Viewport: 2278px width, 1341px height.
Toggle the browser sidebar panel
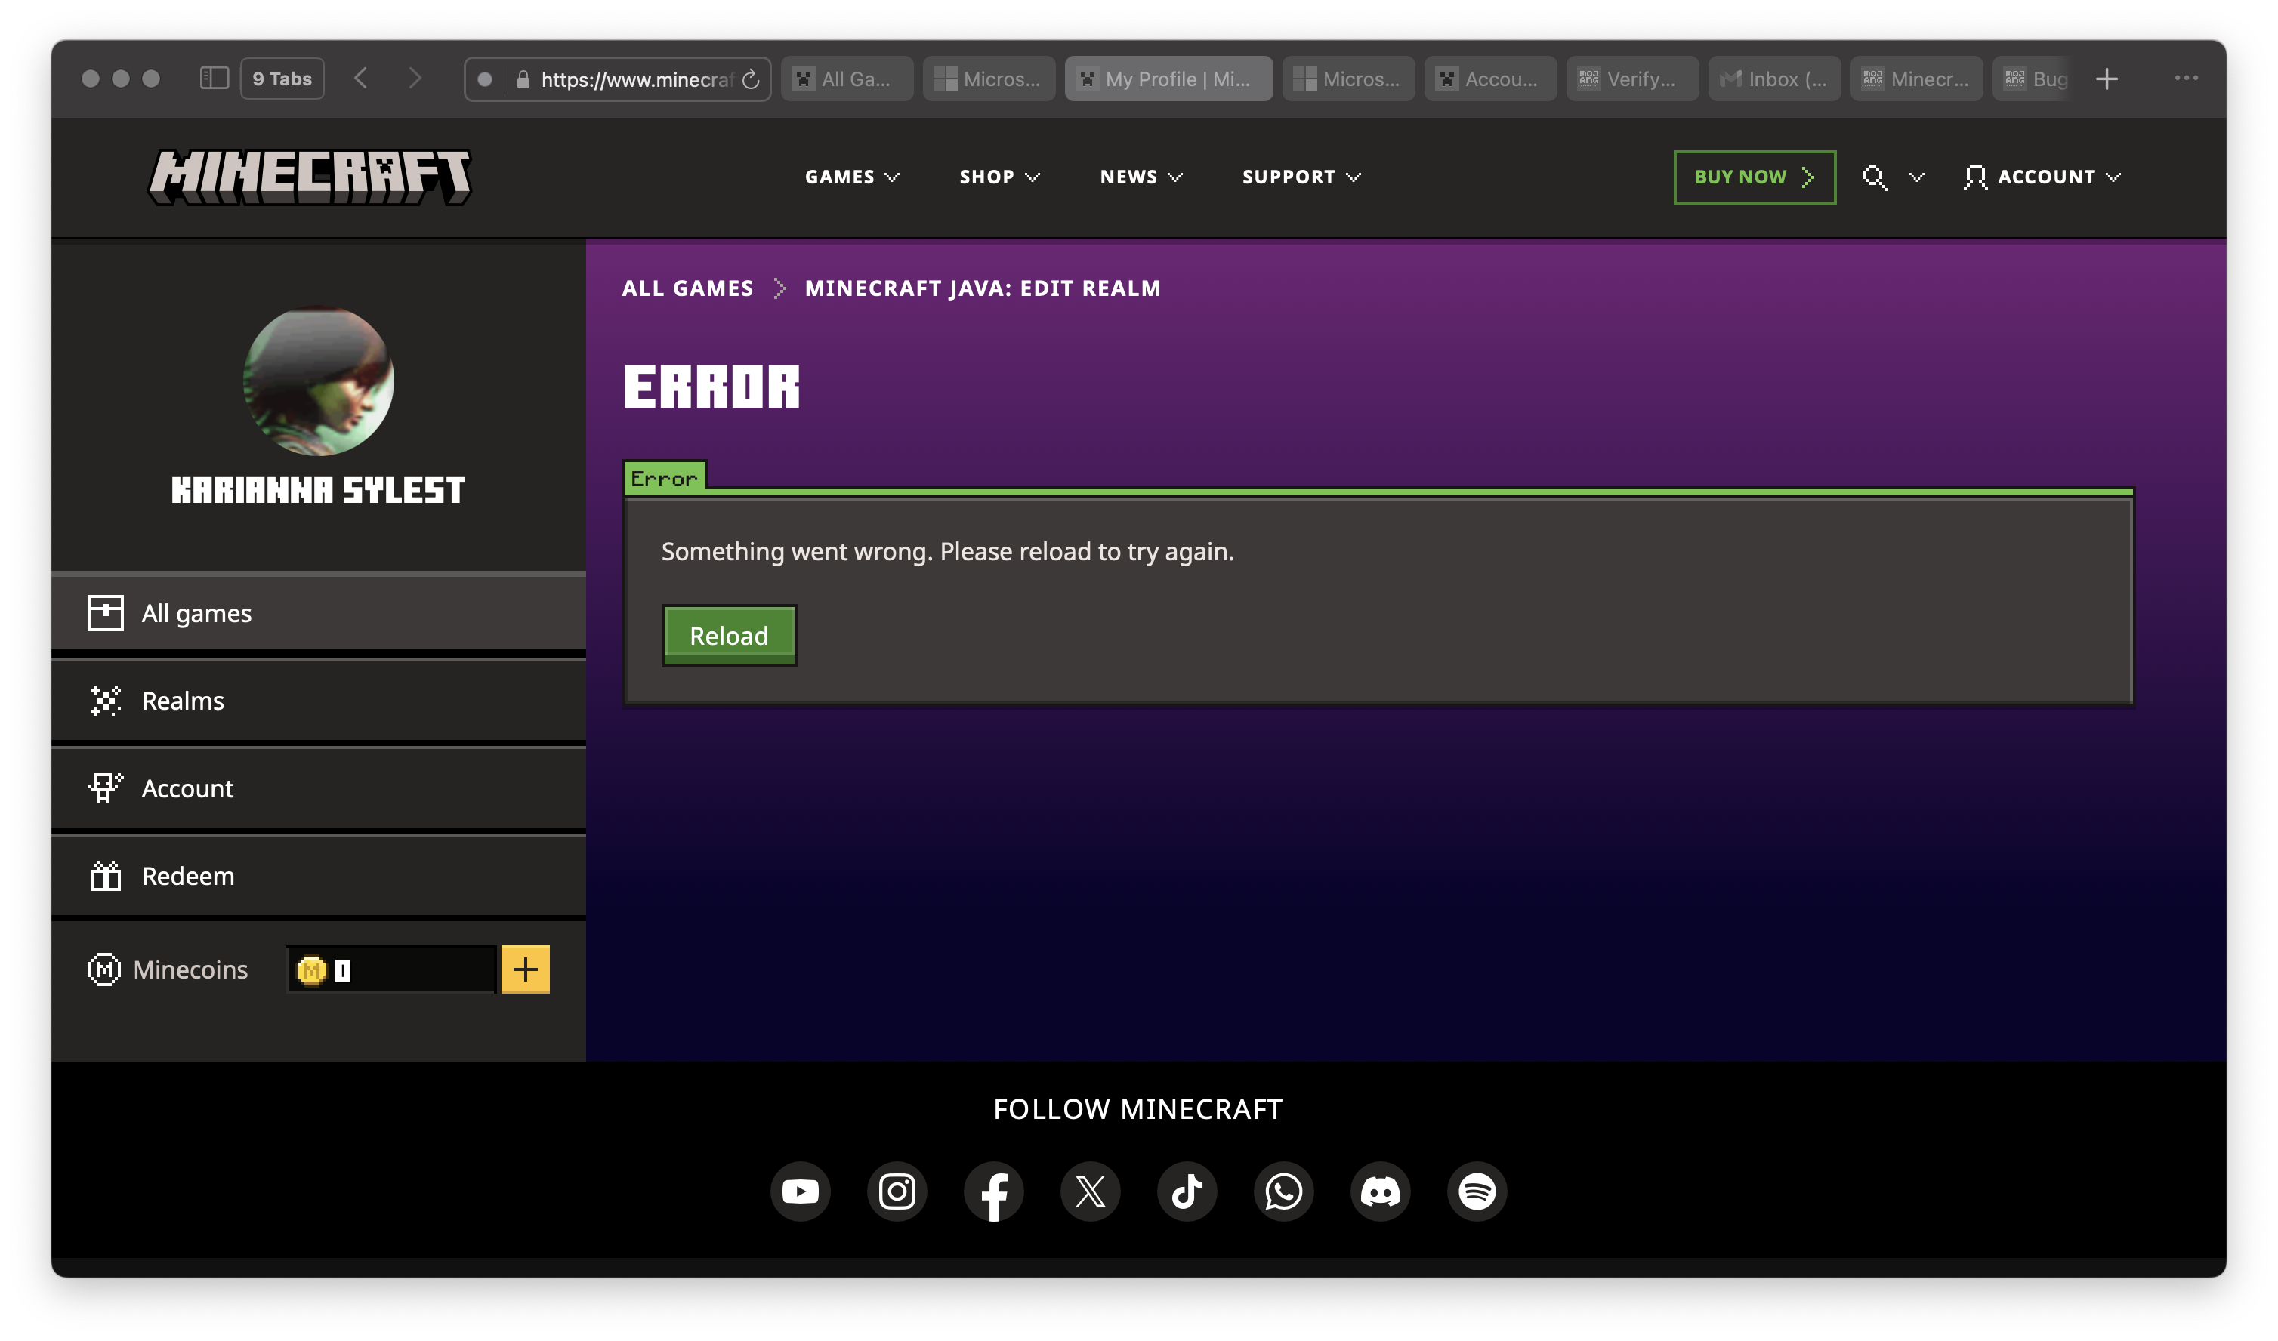(215, 79)
